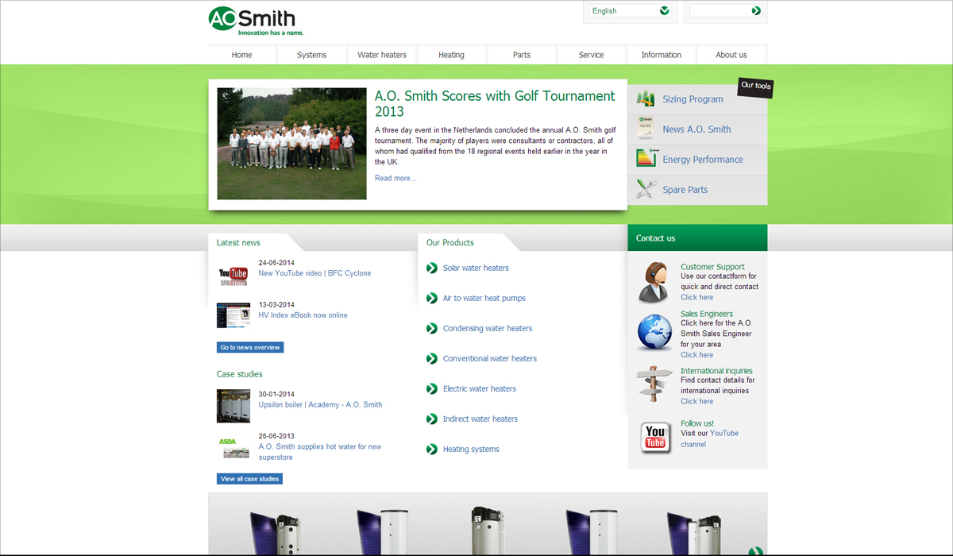Click arrow icon beside Indirect water heaters
The width and height of the screenshot is (953, 556).
(432, 419)
